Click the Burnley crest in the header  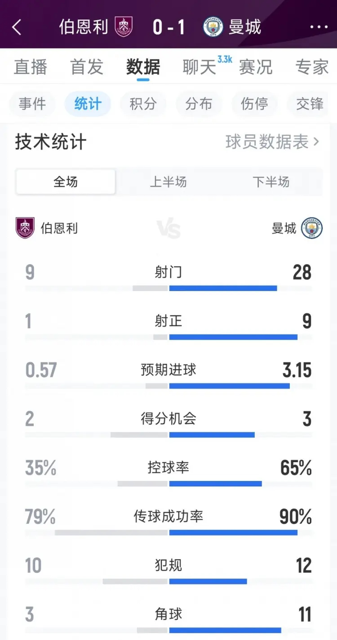coord(122,27)
